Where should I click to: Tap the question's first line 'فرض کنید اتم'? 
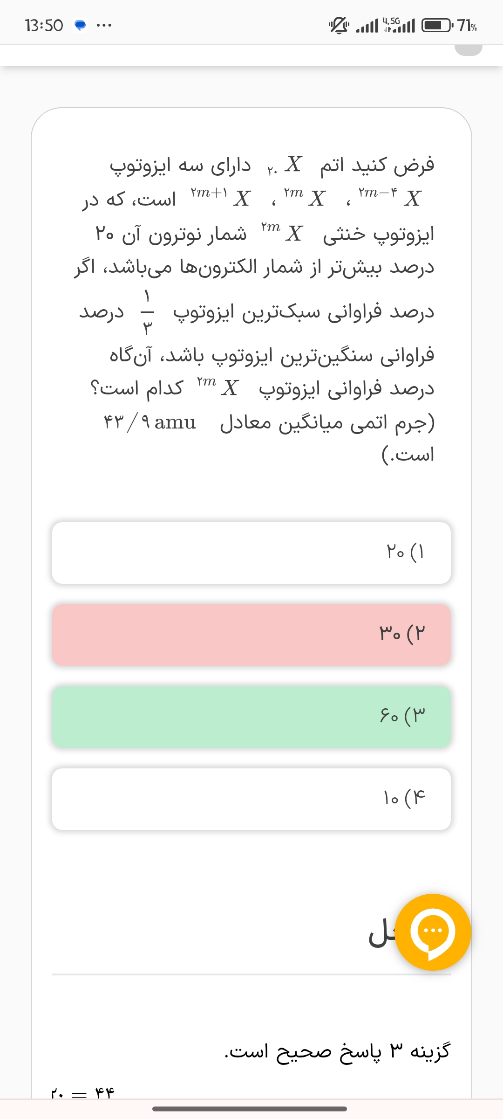click(377, 165)
